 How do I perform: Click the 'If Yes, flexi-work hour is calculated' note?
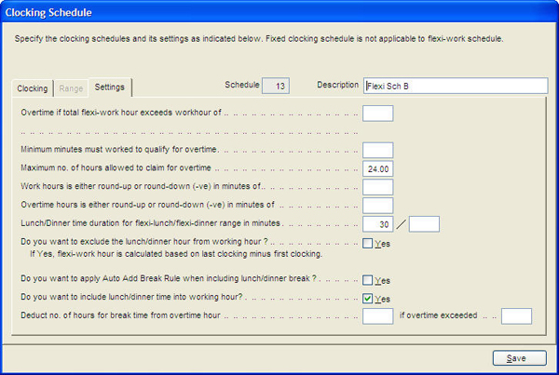point(176,254)
